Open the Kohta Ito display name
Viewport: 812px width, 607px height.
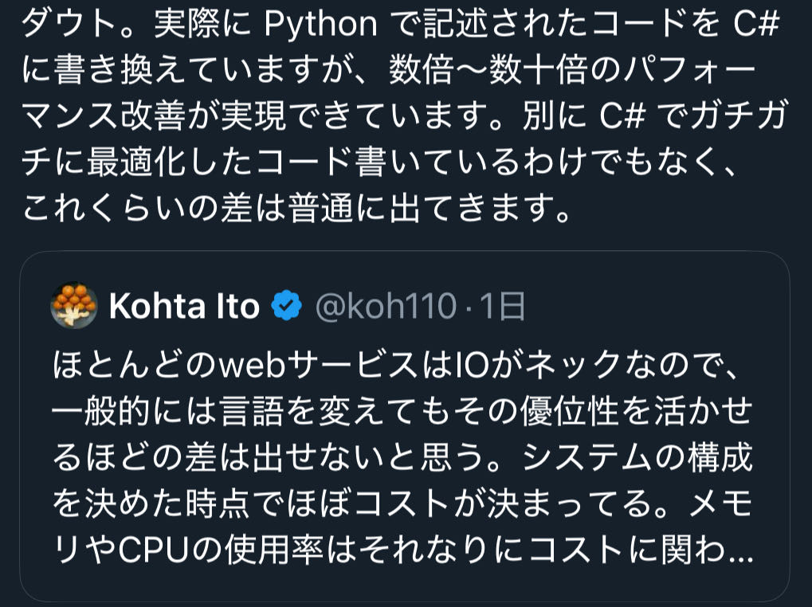click(184, 306)
